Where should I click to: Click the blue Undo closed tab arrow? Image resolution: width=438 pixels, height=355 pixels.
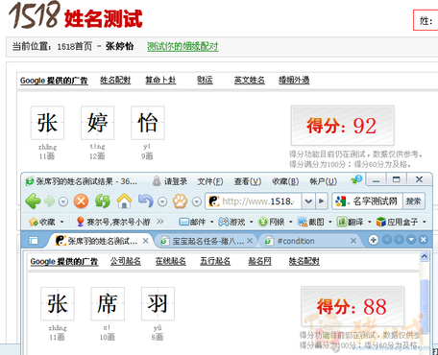coord(146,201)
